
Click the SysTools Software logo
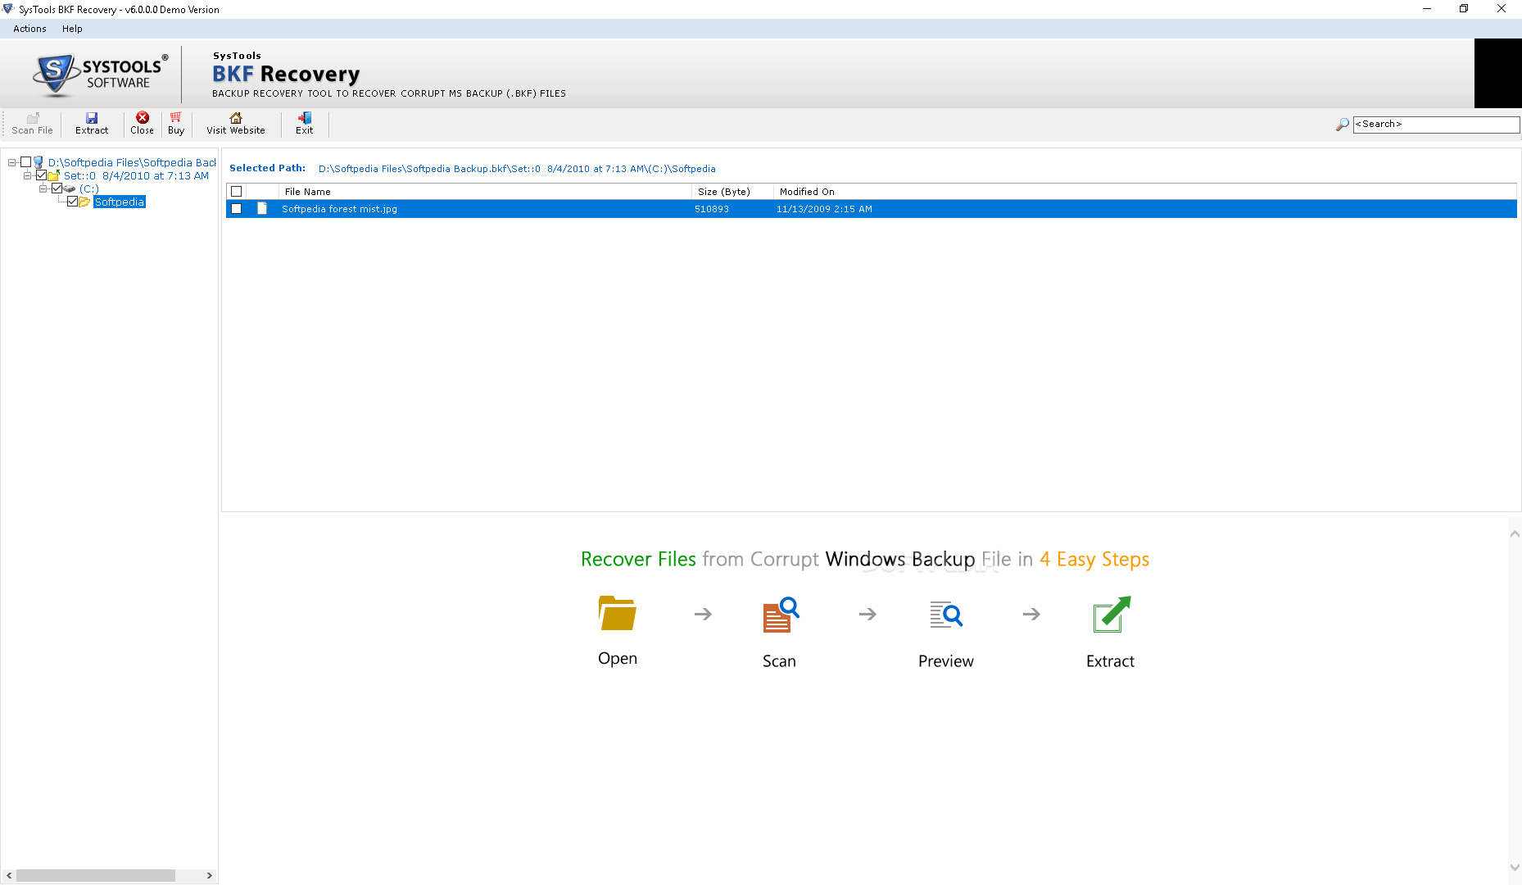tap(100, 74)
